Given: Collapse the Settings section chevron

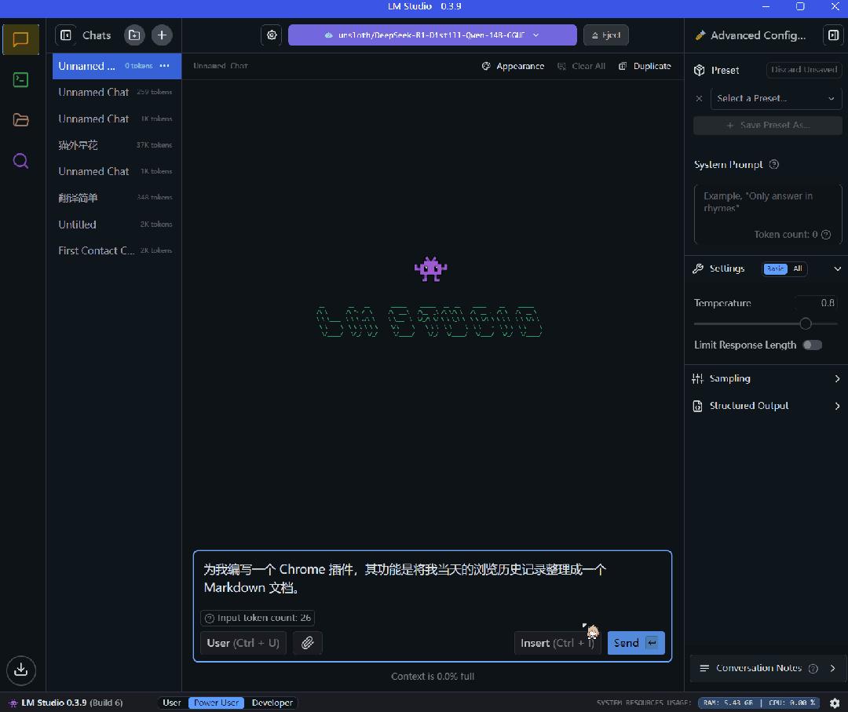Looking at the screenshot, I should coord(837,268).
